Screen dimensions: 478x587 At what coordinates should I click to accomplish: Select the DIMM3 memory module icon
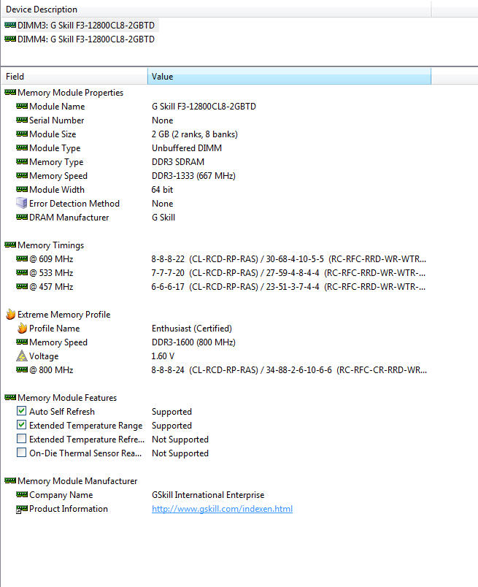click(10, 26)
